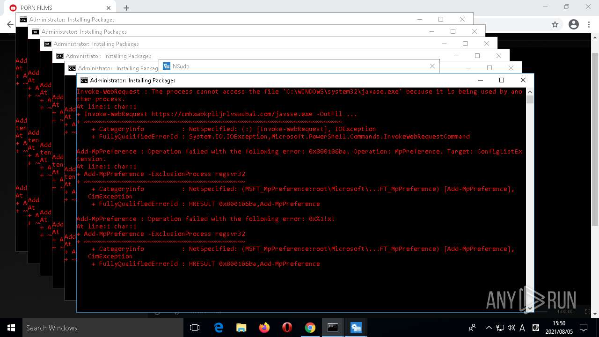The width and height of the screenshot is (599, 337).
Task: Switch to Command Prompt taskbar button
Action: 333,328
